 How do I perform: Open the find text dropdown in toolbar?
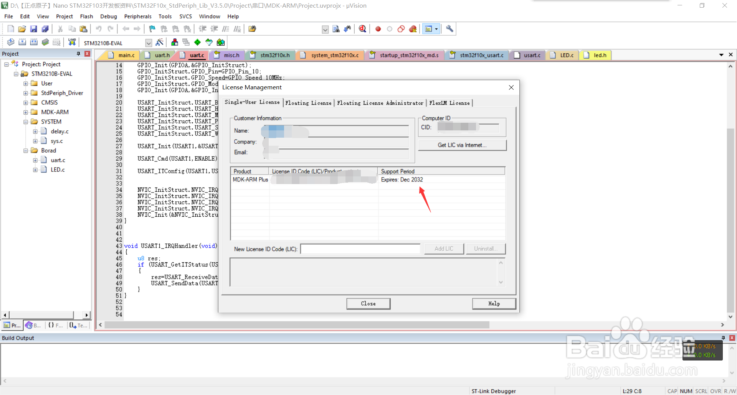(325, 29)
